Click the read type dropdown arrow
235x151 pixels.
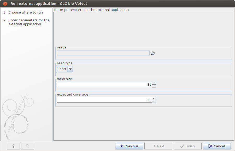pyautogui.click(x=70, y=69)
